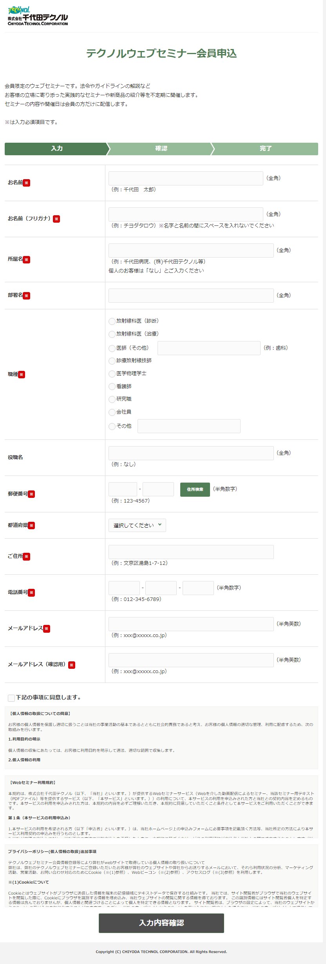Choose 診療放射線技師 occupation option
Screen dimensions: 326x964
point(112,361)
